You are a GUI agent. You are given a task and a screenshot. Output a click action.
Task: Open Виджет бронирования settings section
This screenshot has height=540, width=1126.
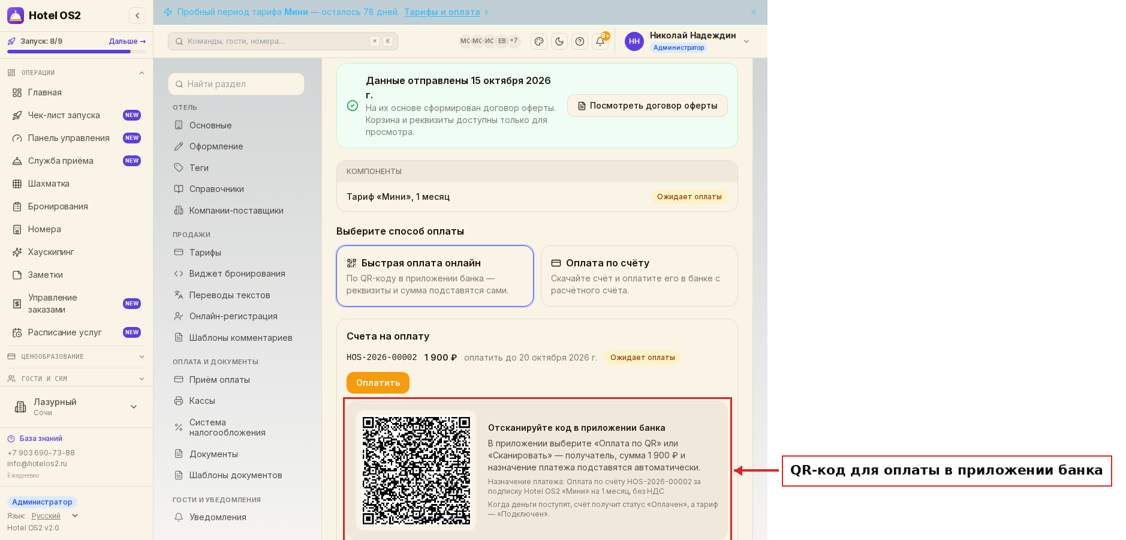click(236, 274)
